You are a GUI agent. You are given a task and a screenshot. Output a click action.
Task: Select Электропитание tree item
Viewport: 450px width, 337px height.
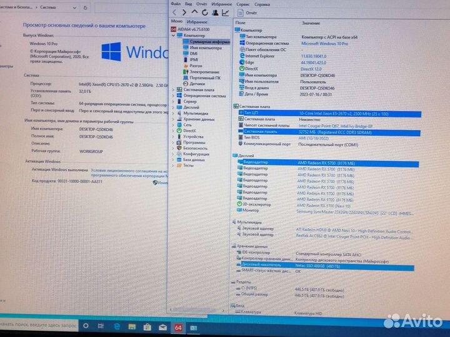click(x=201, y=72)
